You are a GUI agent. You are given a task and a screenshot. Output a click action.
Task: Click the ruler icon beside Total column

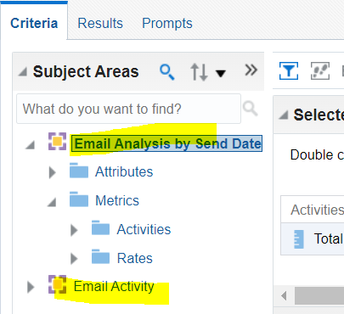(299, 239)
